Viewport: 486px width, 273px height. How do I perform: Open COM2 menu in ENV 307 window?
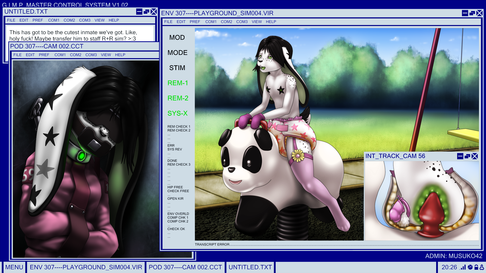pos(226,22)
